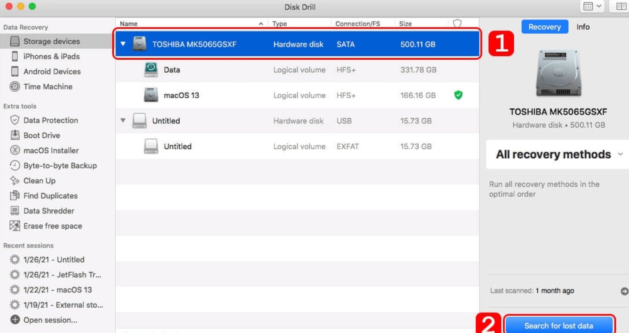629x333 pixels.
Task: Sort by Size column header
Action: click(405, 23)
